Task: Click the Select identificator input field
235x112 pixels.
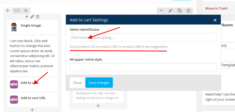Action: 143,37
